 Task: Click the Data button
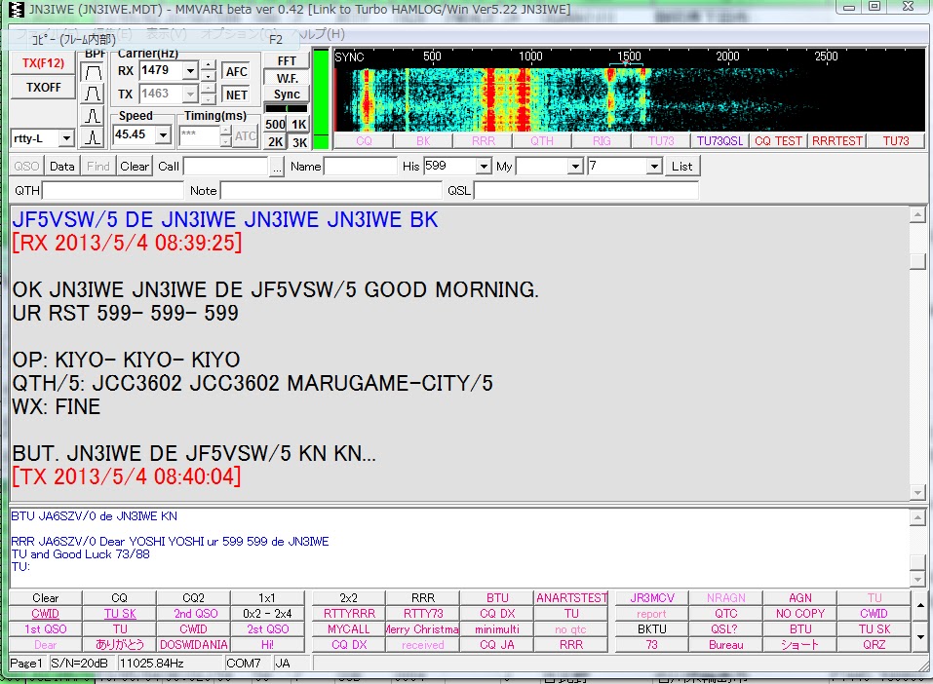click(61, 167)
